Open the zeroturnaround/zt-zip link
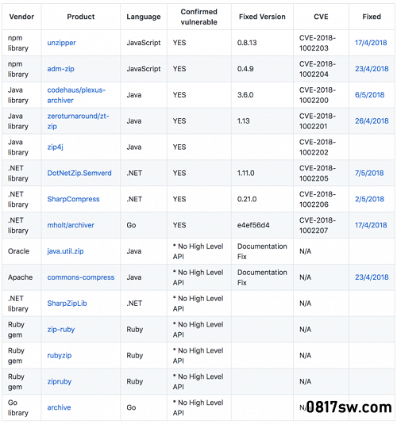Viewport: 397px width, 424px height. tap(78, 121)
